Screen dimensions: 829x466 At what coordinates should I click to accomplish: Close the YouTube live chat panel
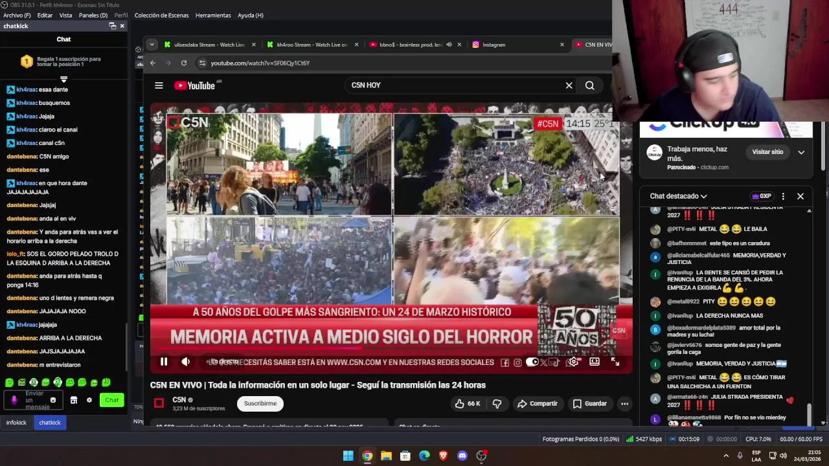801,196
